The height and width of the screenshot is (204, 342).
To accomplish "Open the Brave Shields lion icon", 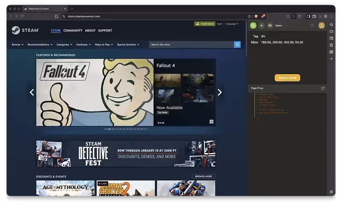I will [x=256, y=16].
